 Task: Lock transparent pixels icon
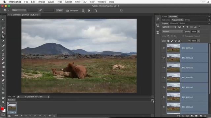(x=168, y=41)
